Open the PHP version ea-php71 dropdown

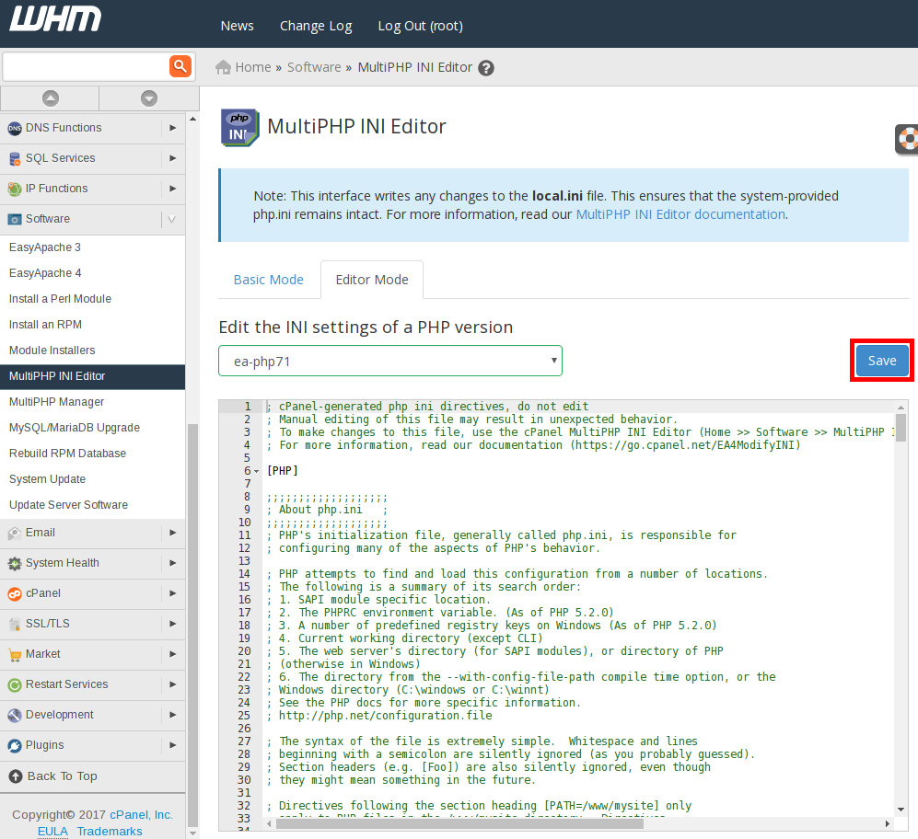pos(389,362)
